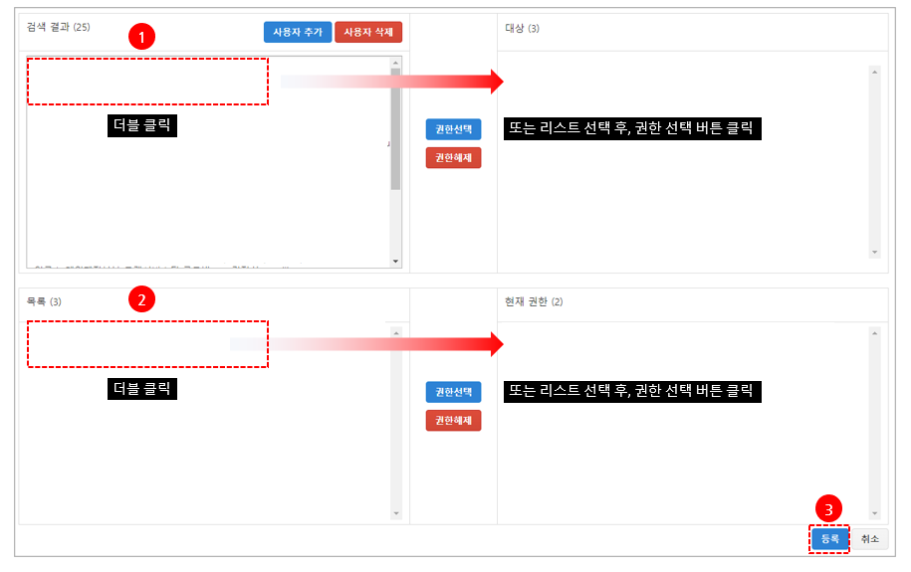Click 권한선택 beside the search results list
The image size is (911, 572).
point(453,129)
